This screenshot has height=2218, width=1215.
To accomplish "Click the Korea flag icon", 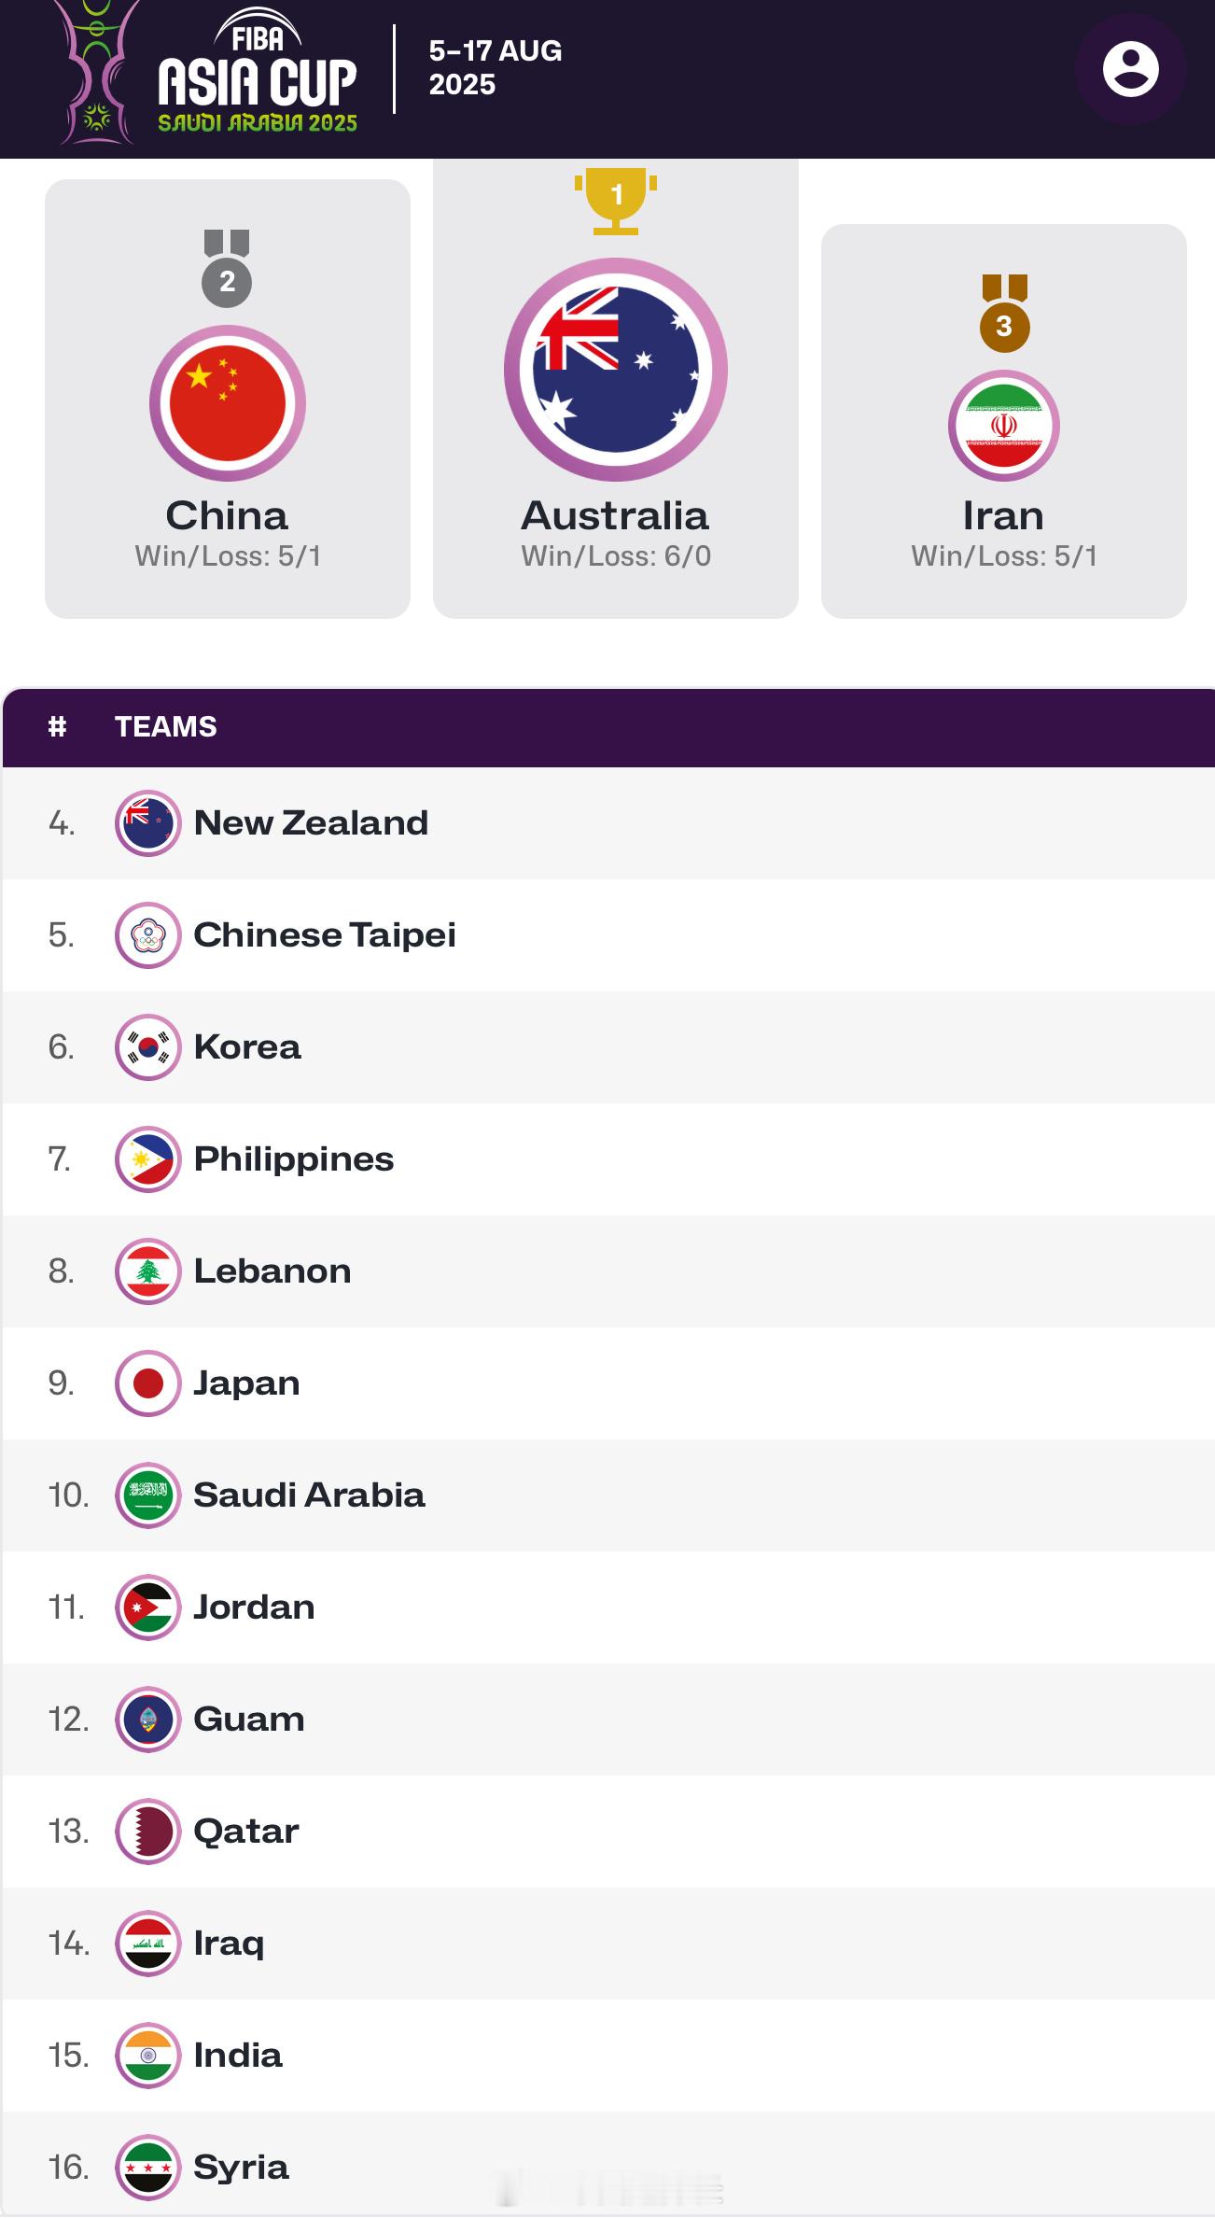I will pos(147,1047).
